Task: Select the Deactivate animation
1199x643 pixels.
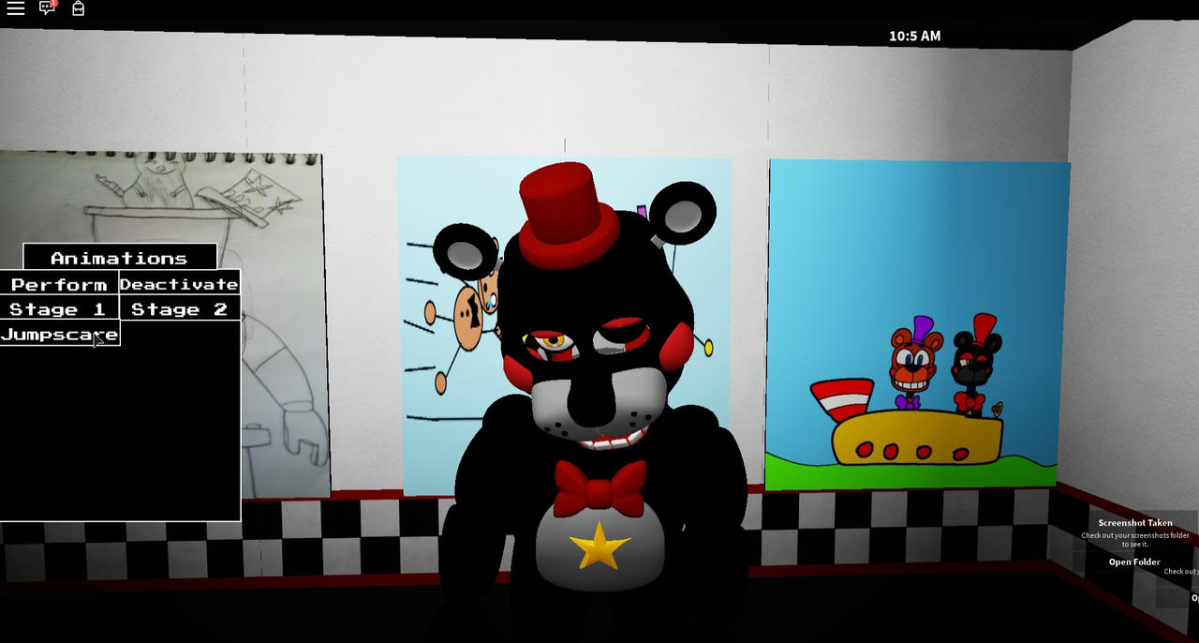Action: (x=180, y=284)
